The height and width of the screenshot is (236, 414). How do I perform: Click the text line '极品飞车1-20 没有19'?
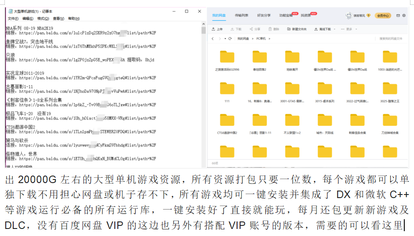28,113
